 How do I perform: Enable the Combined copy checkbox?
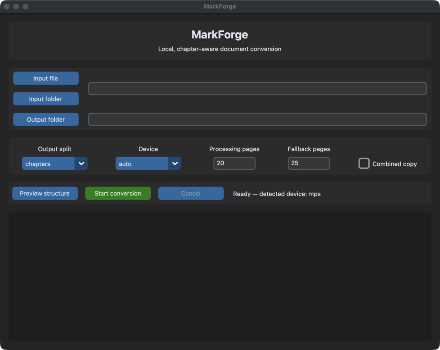[x=364, y=163]
